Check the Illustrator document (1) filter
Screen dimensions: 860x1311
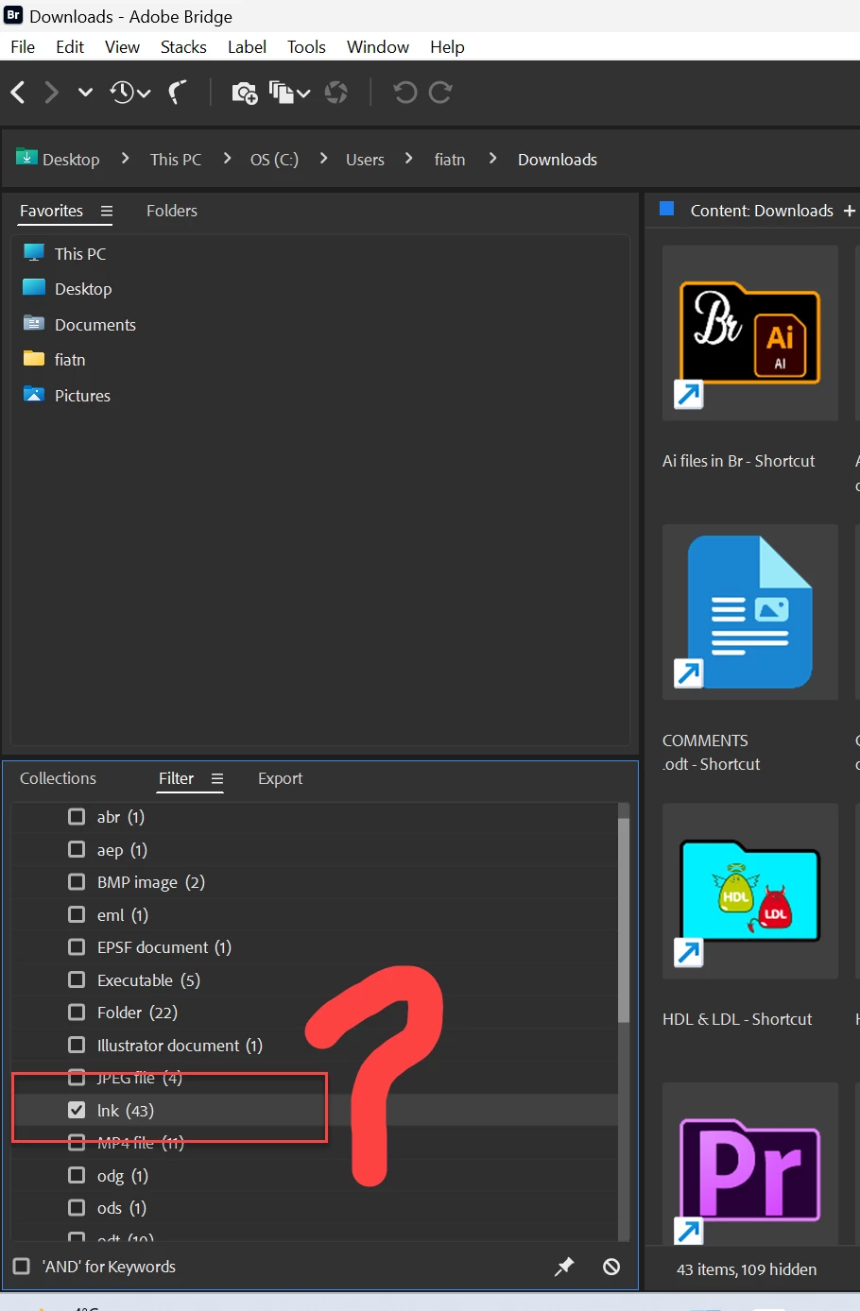[77, 1045]
